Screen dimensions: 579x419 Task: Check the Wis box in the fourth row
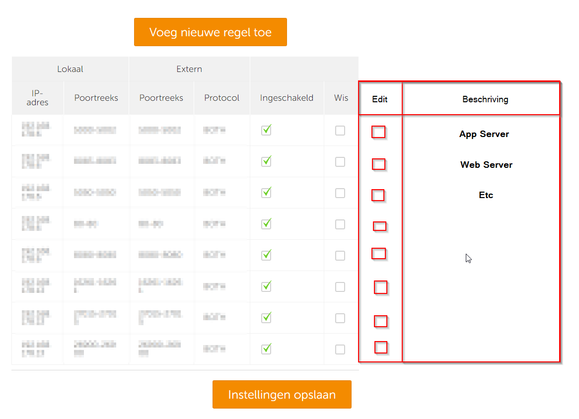(340, 224)
